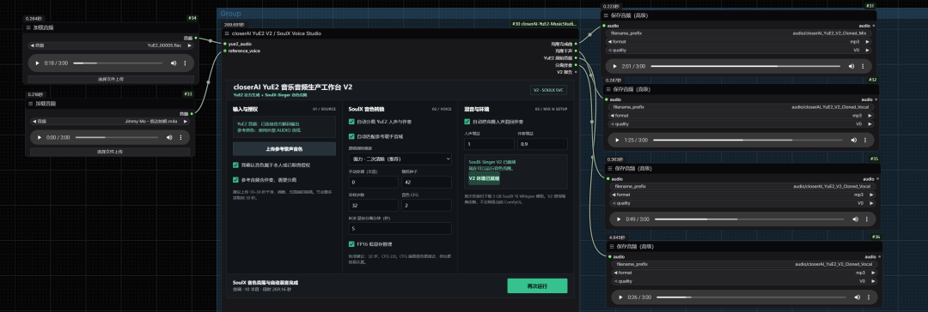Mute the audio player showing 0:49 / 3:00
Screen dimensions: 928x312
pyautogui.click(x=855, y=219)
